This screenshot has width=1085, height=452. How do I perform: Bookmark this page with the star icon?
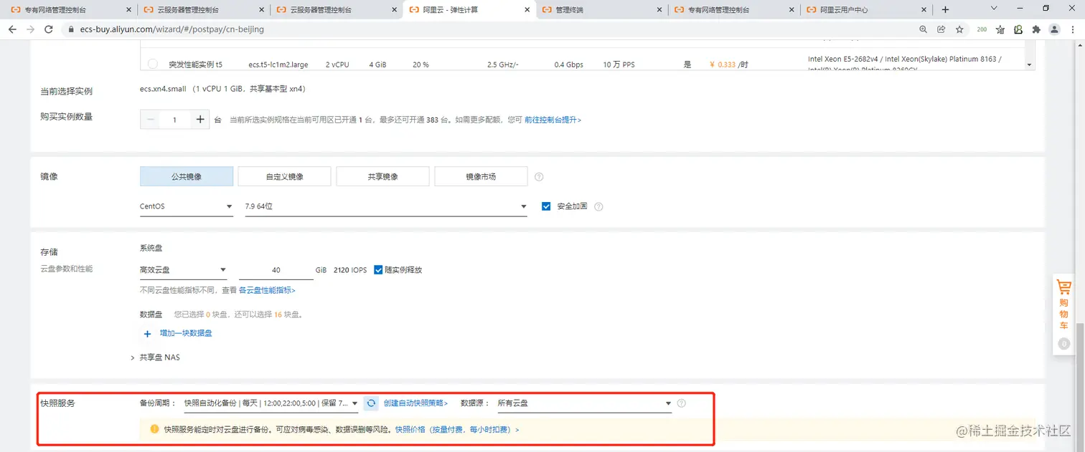(959, 29)
